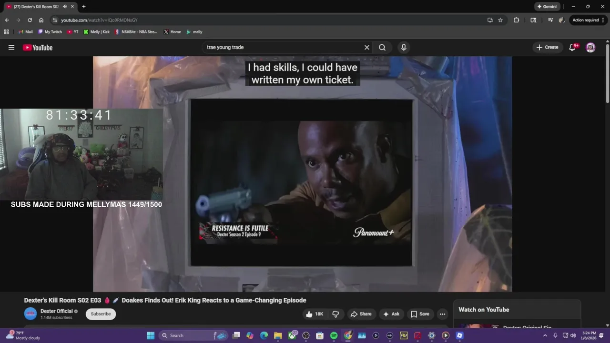Go to the YouTube home logo
Image resolution: width=610 pixels, height=343 pixels.
point(38,47)
